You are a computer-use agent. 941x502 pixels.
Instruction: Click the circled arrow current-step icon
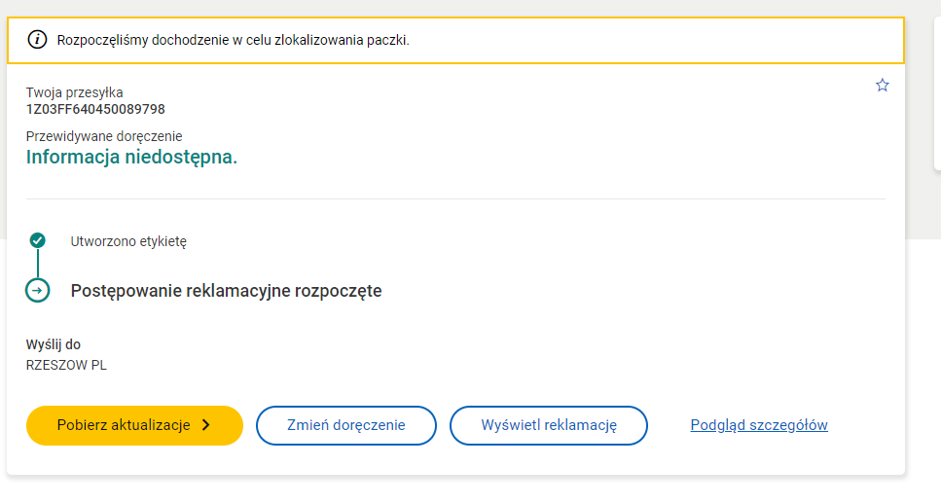37,290
